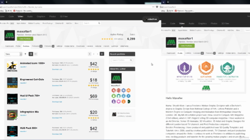The height and width of the screenshot is (140, 250).
Task: Click blue snowflake badge in About the author
Action: [123, 90]
